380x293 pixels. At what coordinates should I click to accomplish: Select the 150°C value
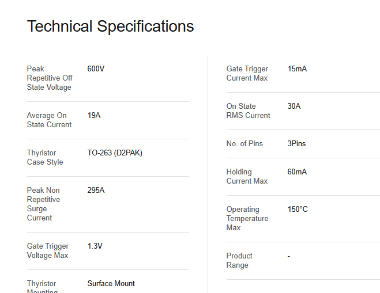tap(298, 209)
